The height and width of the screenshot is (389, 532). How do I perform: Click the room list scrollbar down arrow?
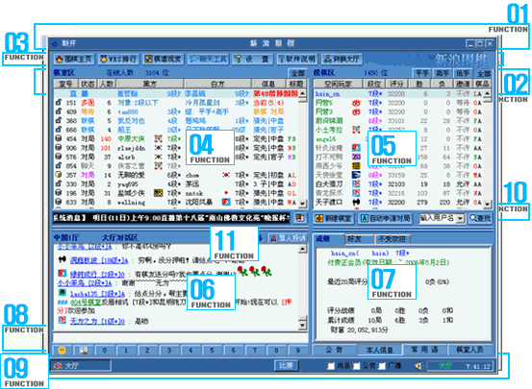303,204
